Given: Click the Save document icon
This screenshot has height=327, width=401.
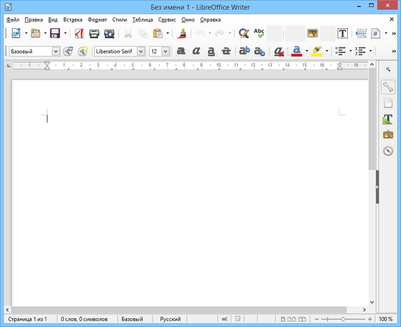Looking at the screenshot, I should pos(55,33).
